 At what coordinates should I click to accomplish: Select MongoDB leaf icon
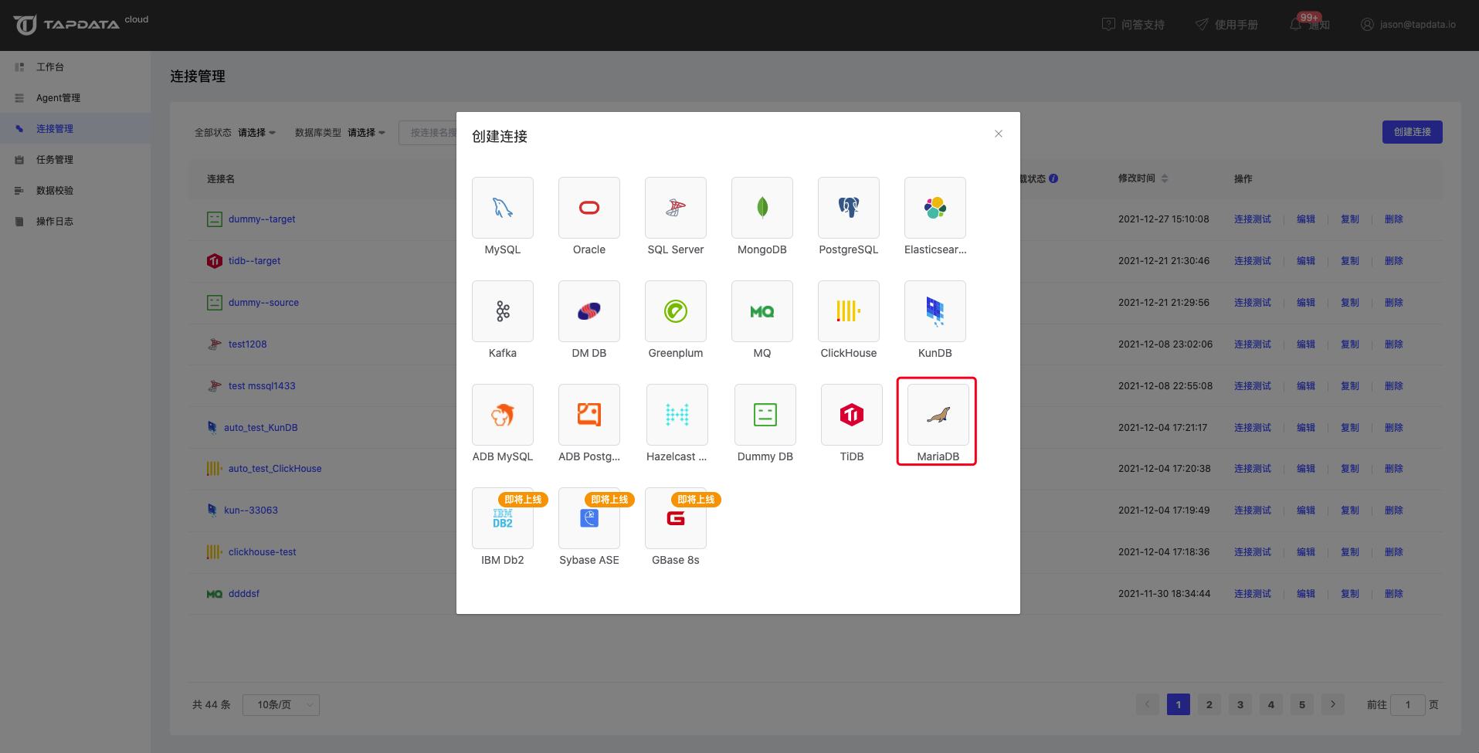click(762, 208)
